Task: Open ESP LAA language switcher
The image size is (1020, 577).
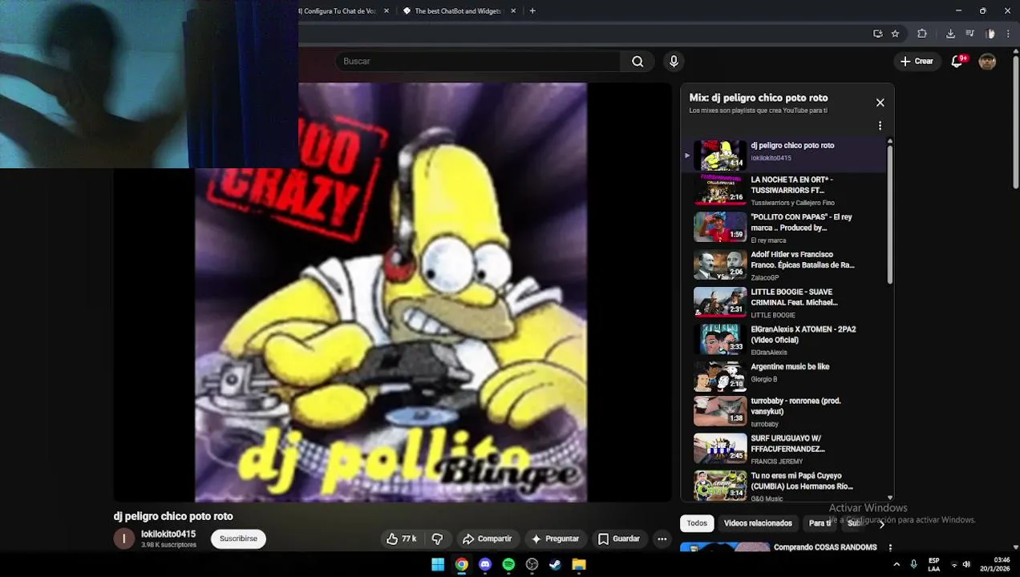Action: tap(934, 564)
